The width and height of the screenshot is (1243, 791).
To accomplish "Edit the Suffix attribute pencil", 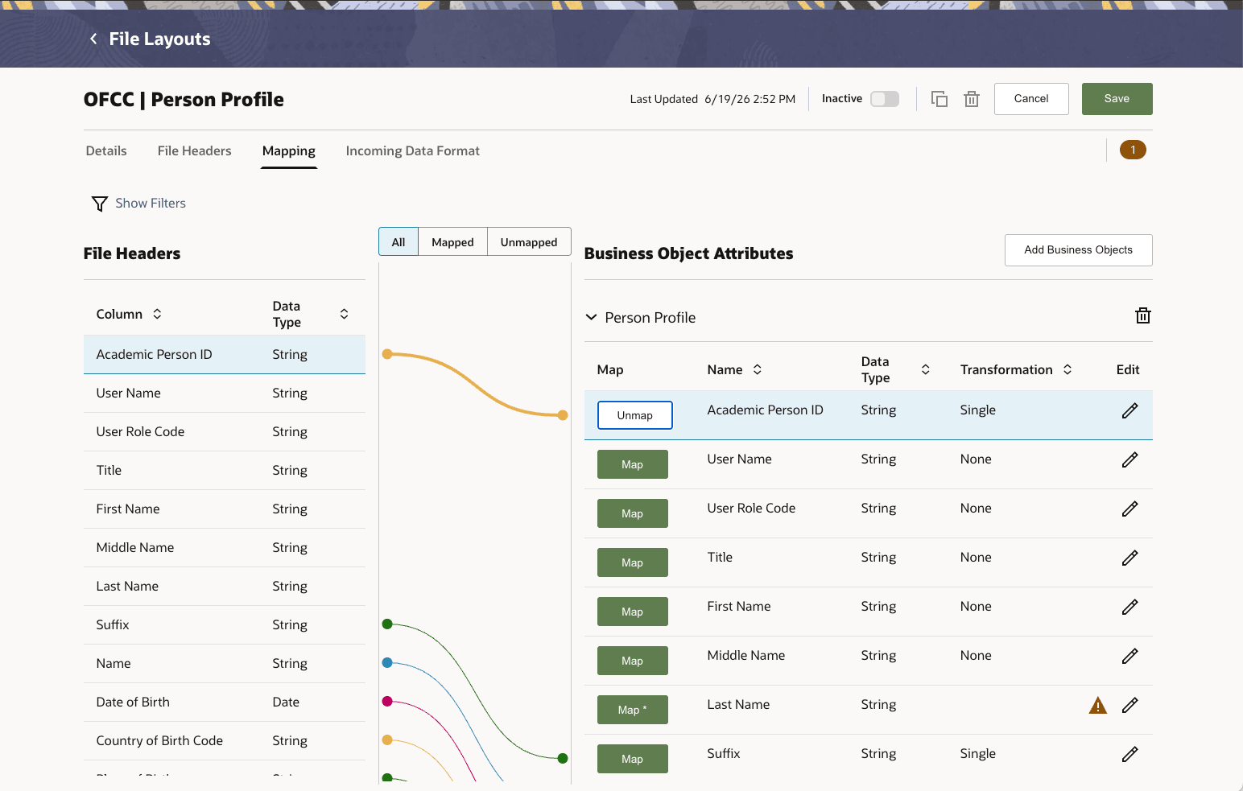I will click(x=1129, y=754).
